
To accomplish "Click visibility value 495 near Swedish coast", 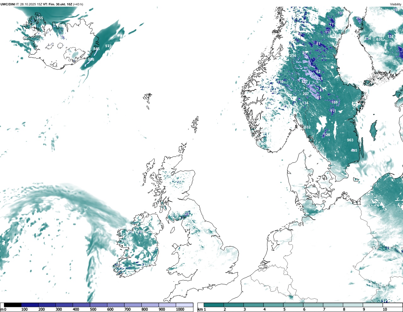I will [354, 150].
